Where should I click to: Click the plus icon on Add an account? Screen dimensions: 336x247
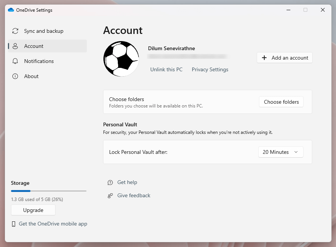pyautogui.click(x=264, y=58)
